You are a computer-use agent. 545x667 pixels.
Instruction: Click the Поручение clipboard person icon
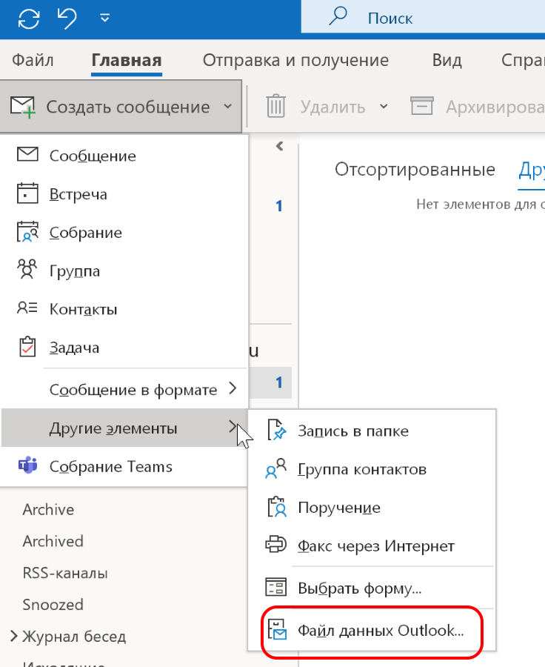click(x=276, y=507)
